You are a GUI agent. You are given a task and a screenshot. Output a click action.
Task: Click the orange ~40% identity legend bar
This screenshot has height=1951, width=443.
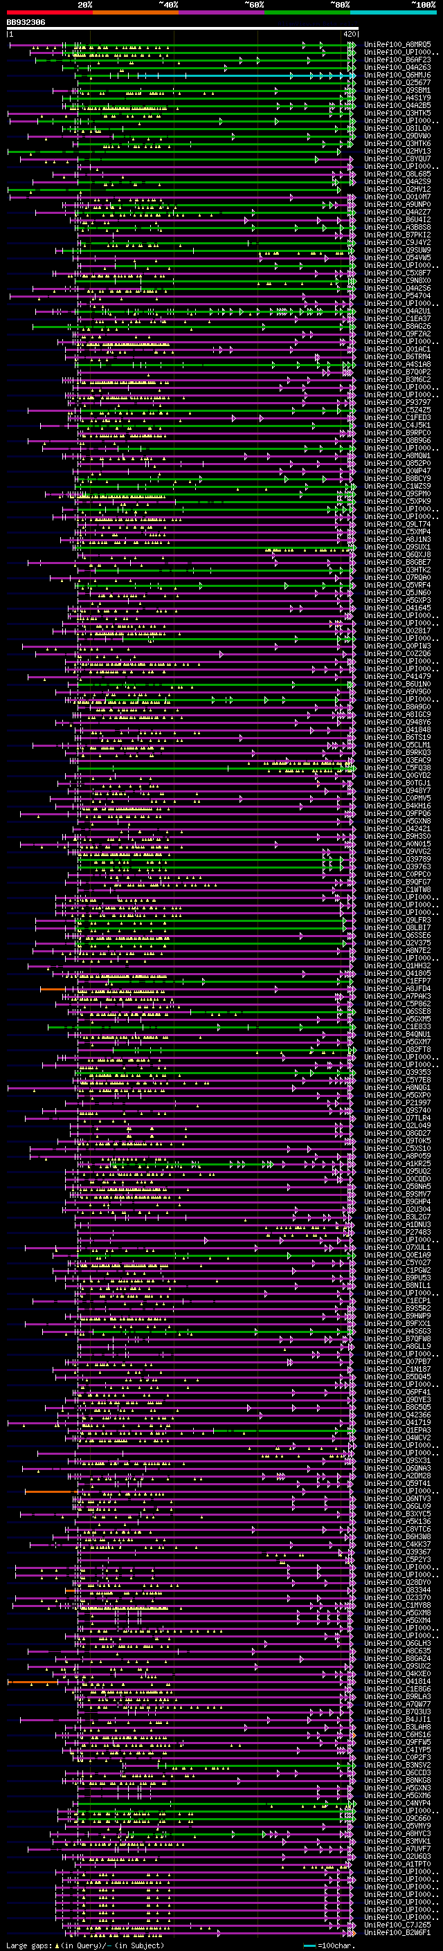136,12
